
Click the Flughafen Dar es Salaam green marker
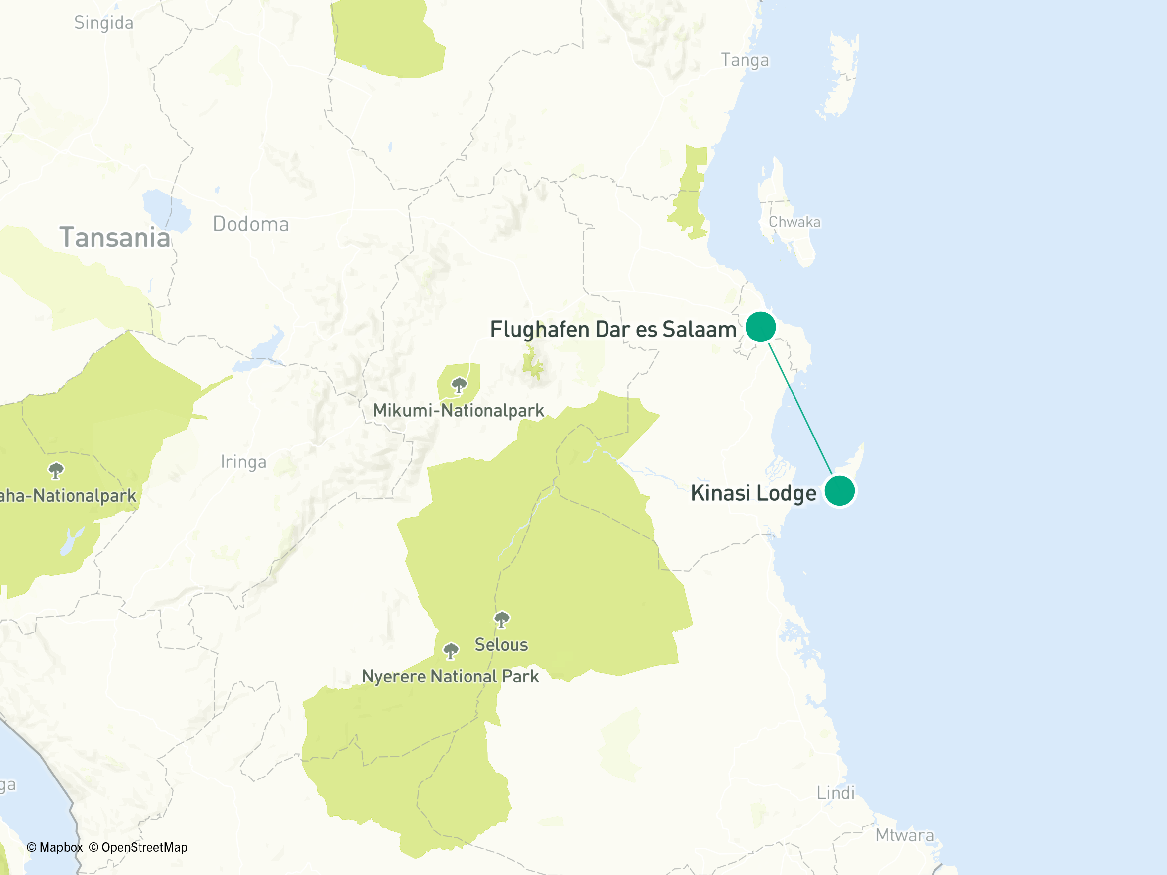tap(760, 327)
